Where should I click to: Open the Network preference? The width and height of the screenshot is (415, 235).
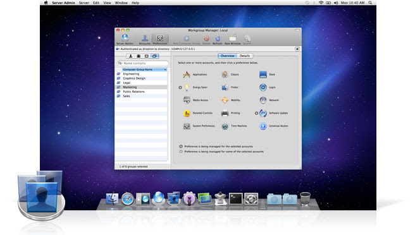[x=269, y=100]
